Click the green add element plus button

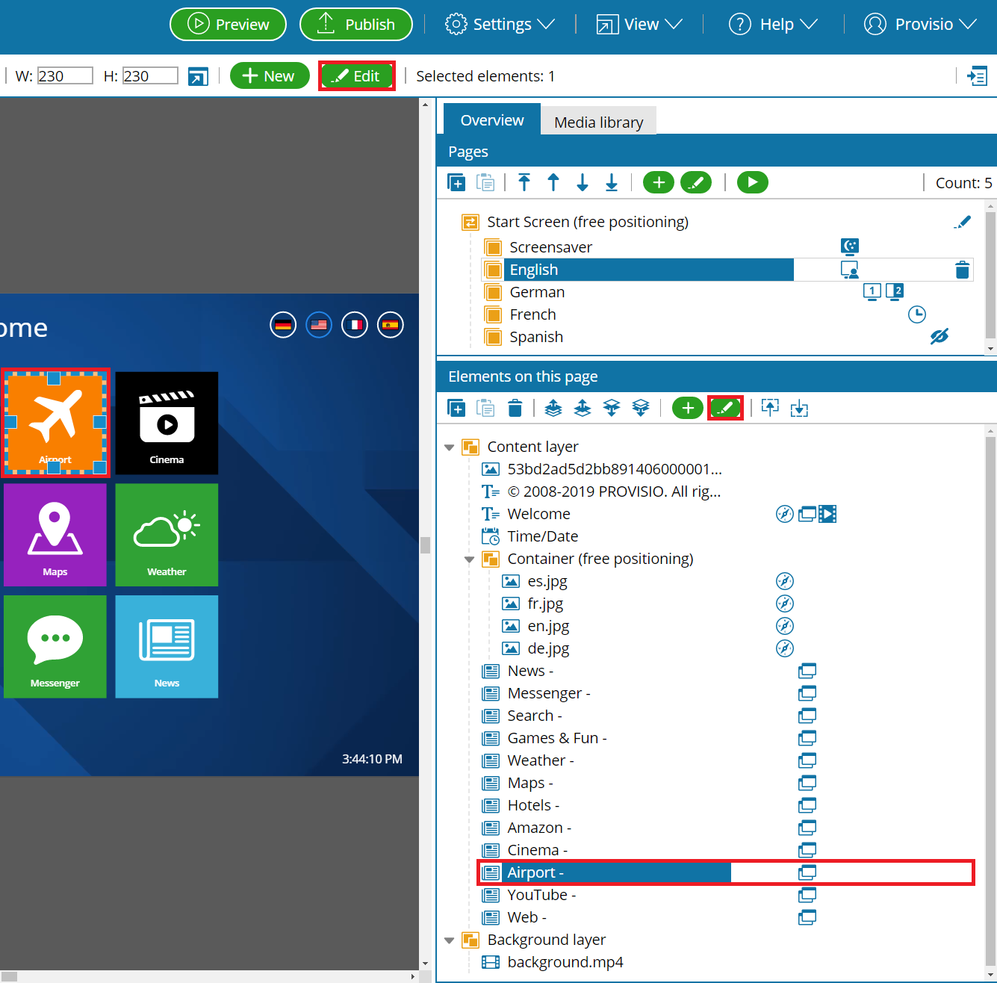point(687,408)
